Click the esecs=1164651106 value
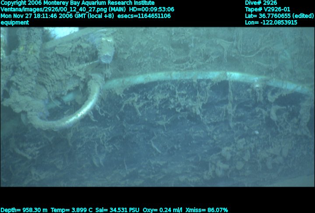The image size is (315, 213). coord(144,16)
